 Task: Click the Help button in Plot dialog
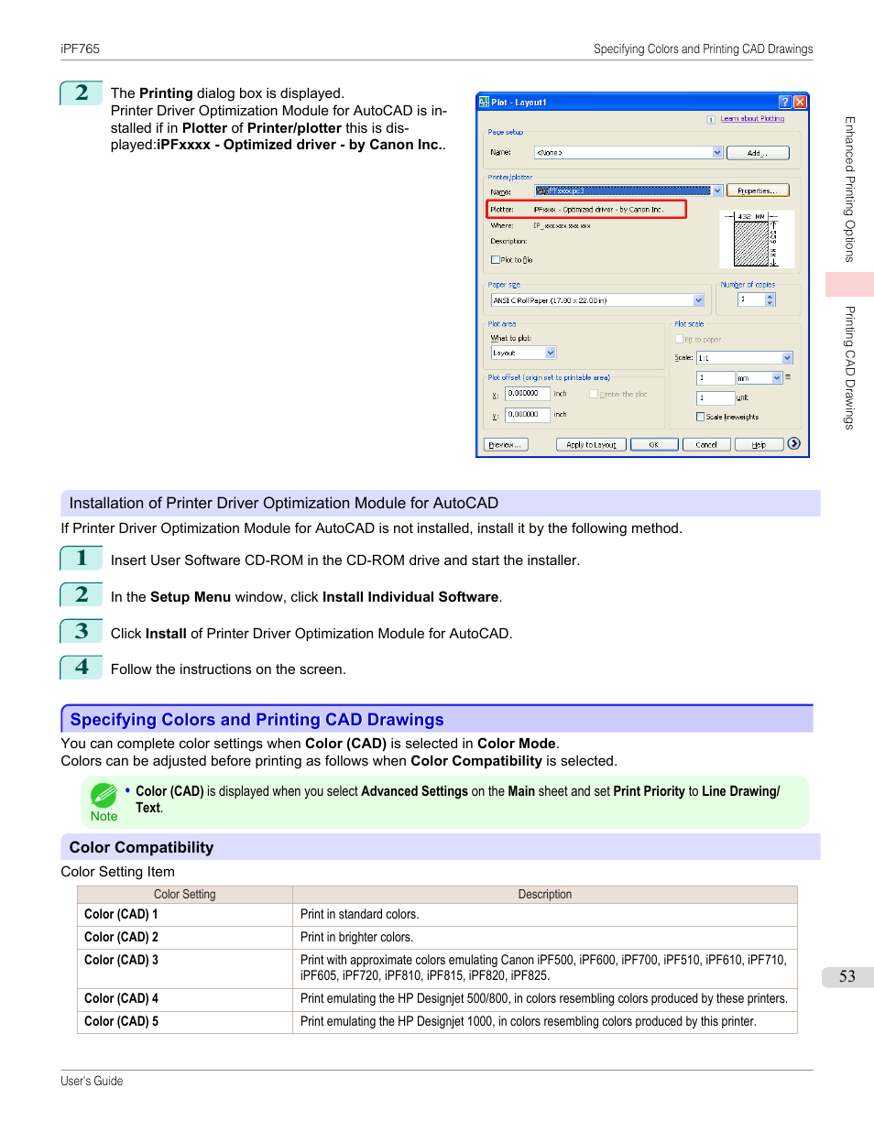[759, 444]
